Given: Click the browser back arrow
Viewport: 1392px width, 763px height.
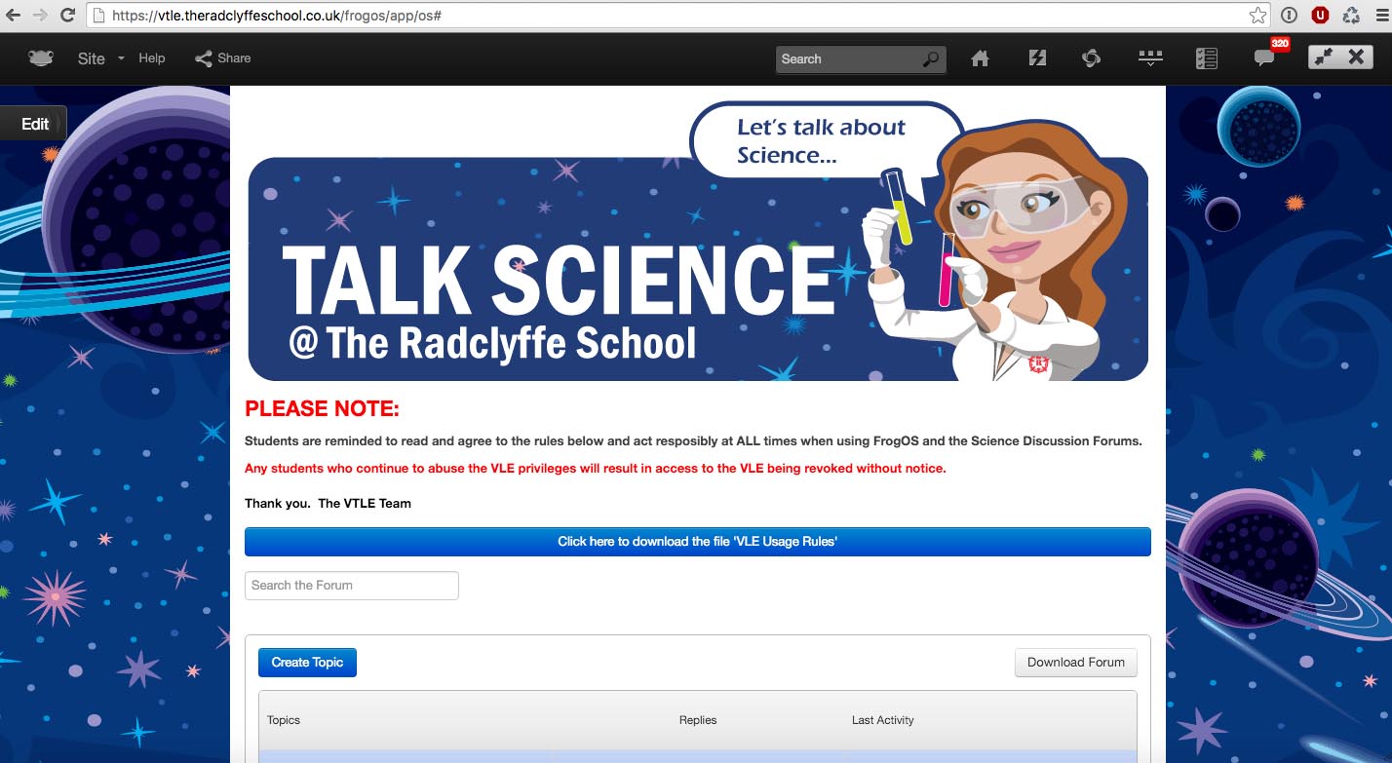Looking at the screenshot, I should click(14, 16).
